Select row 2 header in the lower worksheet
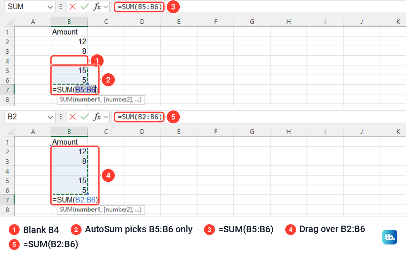This screenshot has height=258, width=406. pyautogui.click(x=7, y=152)
